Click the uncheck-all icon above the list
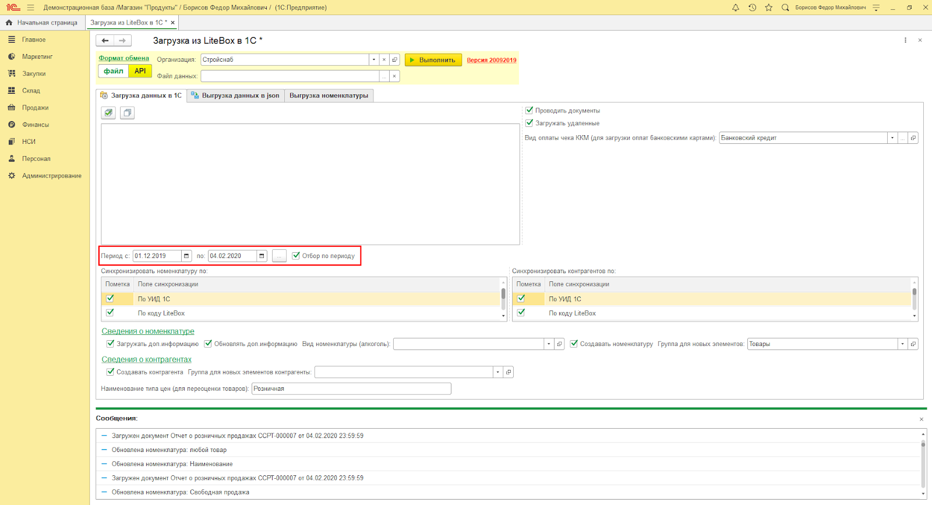 pyautogui.click(x=127, y=113)
